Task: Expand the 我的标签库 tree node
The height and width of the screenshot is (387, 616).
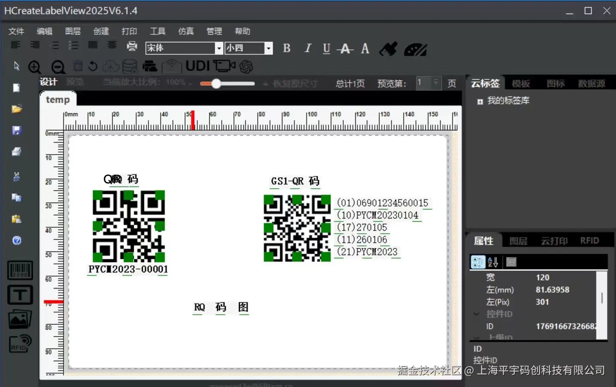Action: [x=480, y=102]
